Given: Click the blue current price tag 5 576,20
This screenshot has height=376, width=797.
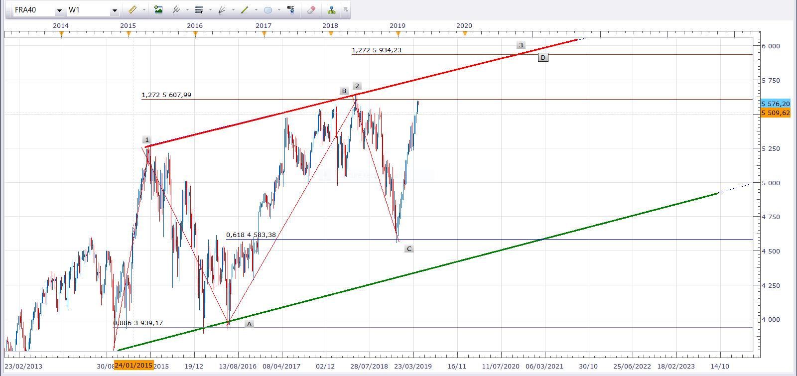Looking at the screenshot, I should 776,104.
